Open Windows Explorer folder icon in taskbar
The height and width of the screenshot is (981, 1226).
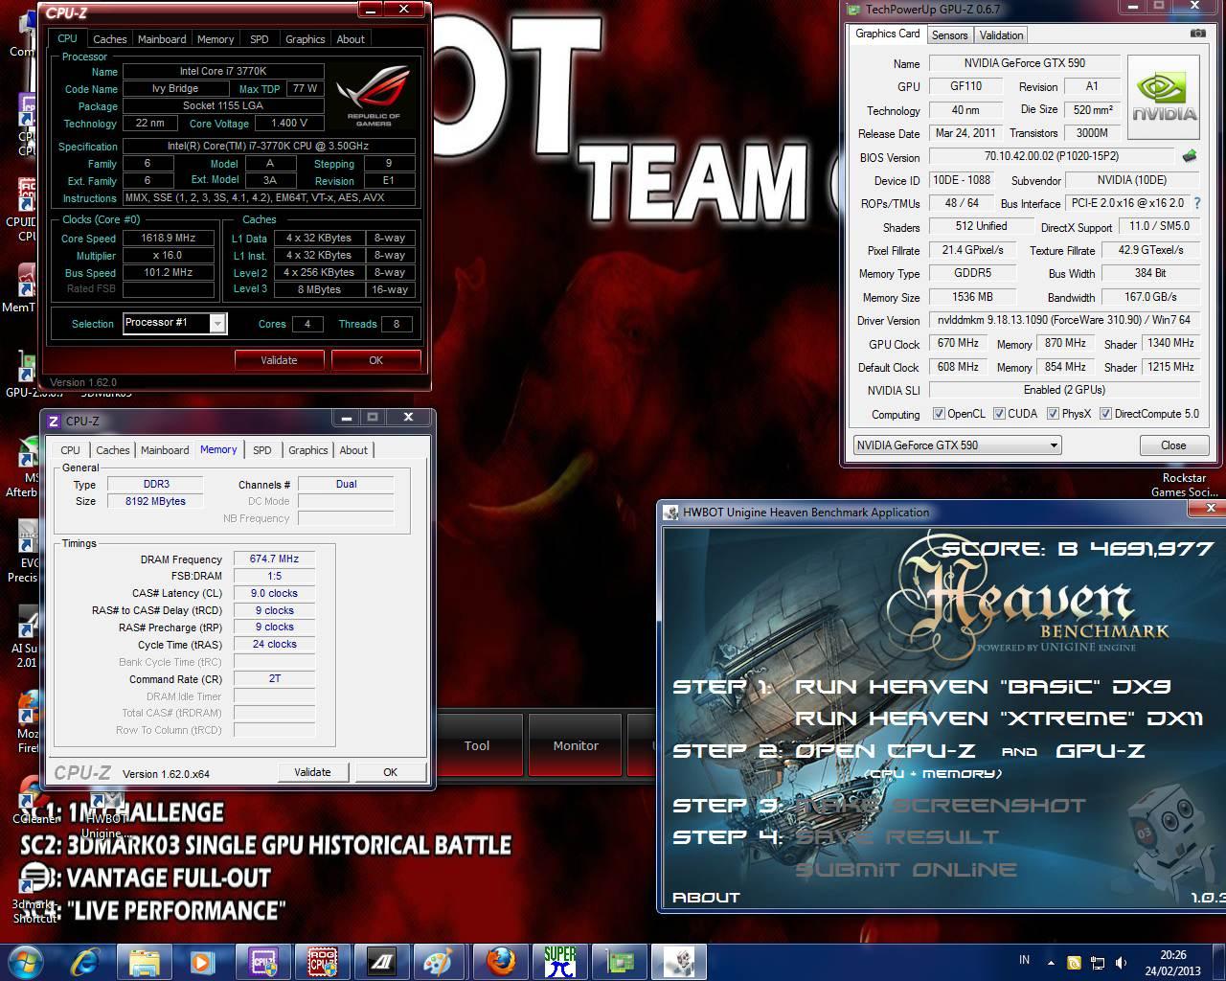point(145,961)
